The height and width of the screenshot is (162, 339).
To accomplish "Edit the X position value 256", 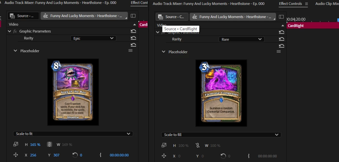I will pos(33,155).
